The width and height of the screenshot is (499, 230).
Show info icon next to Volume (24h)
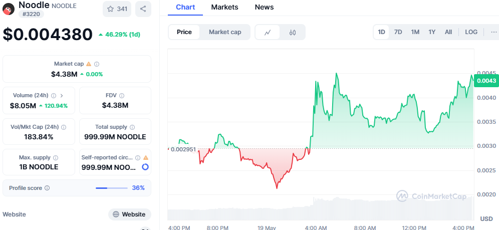tap(54, 95)
